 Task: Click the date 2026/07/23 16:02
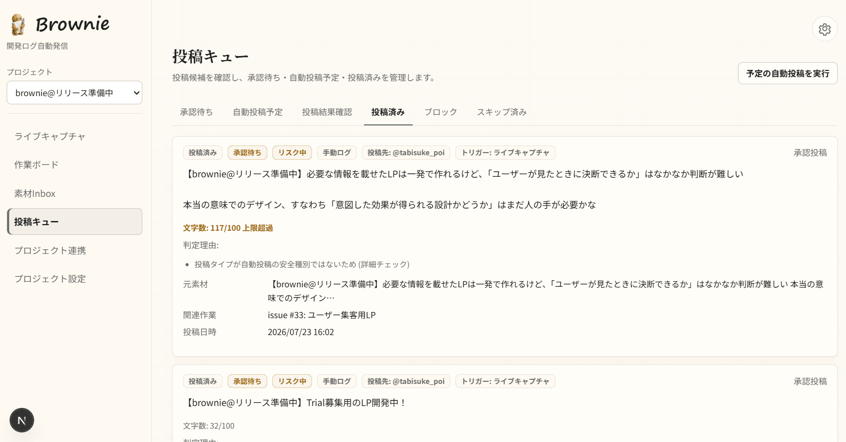301,332
